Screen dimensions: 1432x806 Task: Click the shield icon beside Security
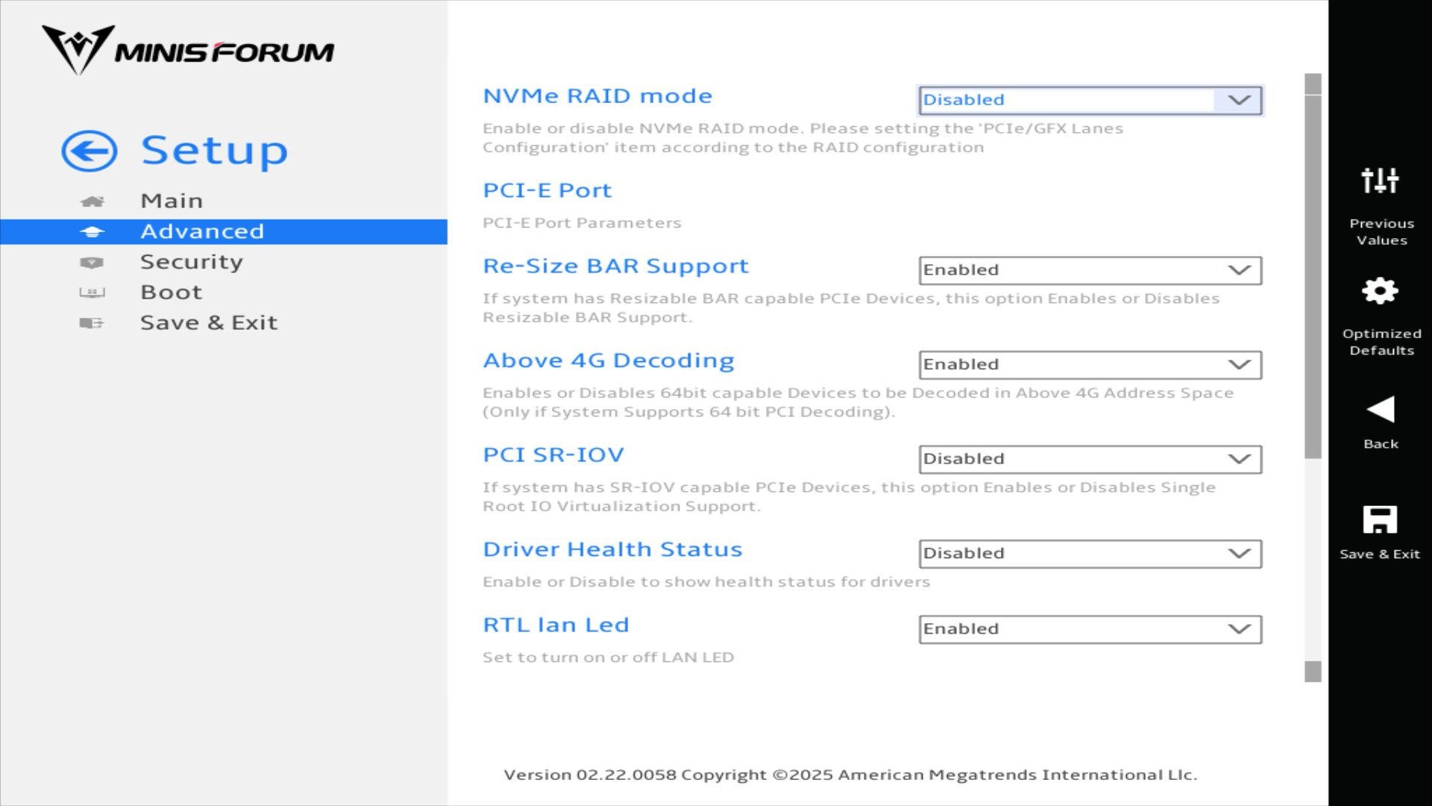point(92,263)
